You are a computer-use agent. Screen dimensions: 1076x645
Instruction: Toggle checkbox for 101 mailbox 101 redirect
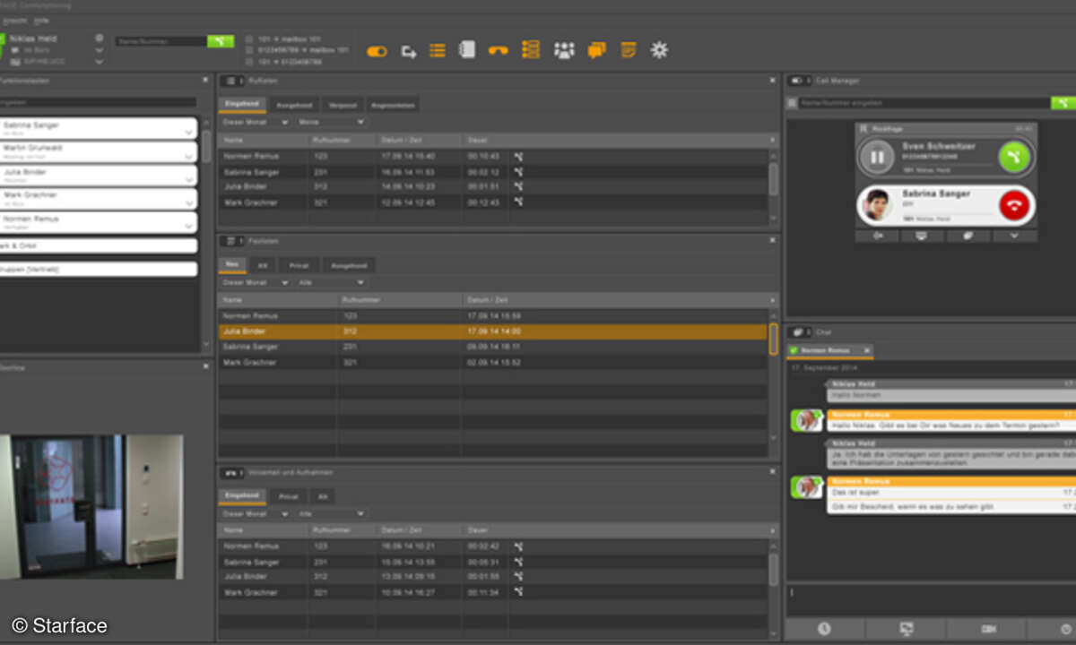249,39
